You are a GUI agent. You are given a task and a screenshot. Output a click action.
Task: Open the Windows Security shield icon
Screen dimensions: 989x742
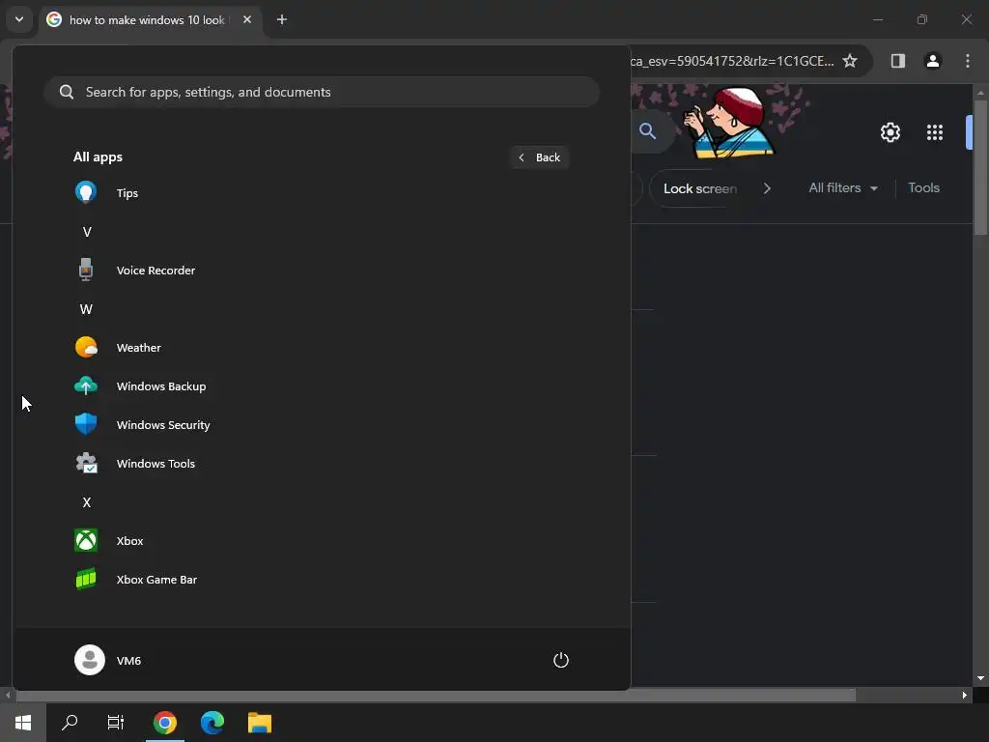pyautogui.click(x=86, y=424)
